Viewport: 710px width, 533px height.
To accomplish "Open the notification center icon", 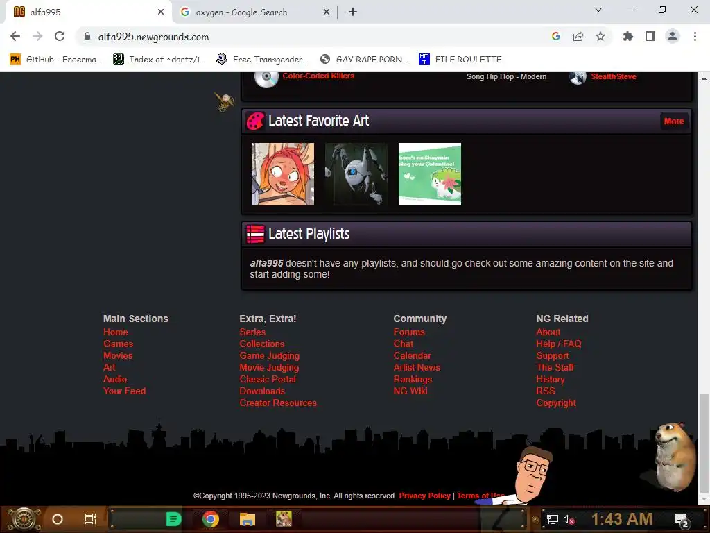I will pos(681,520).
